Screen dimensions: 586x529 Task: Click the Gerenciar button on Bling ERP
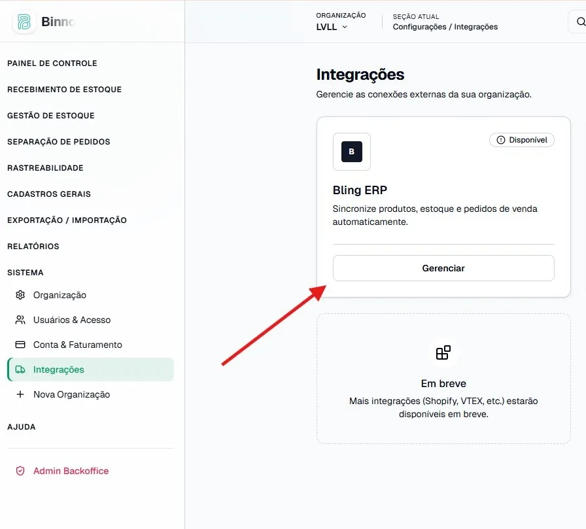(x=443, y=268)
